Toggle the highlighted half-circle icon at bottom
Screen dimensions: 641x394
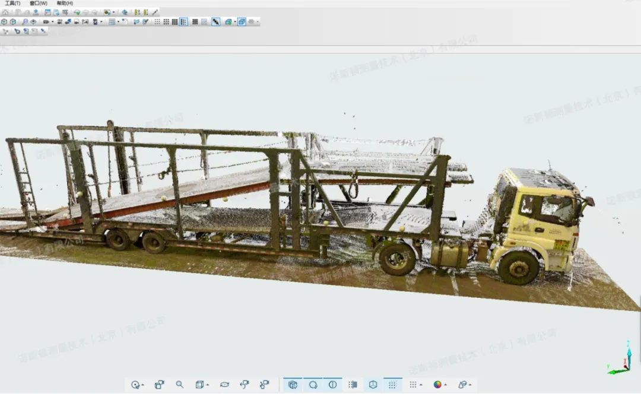pyautogui.click(x=333, y=385)
